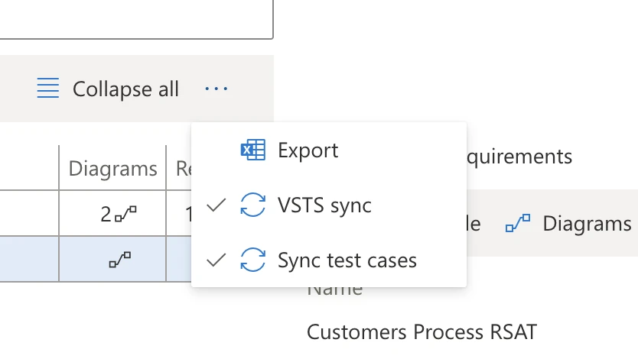Screen dimensions: 638x362
Task: Switch to the Diagrams tab label
Action: (587, 224)
